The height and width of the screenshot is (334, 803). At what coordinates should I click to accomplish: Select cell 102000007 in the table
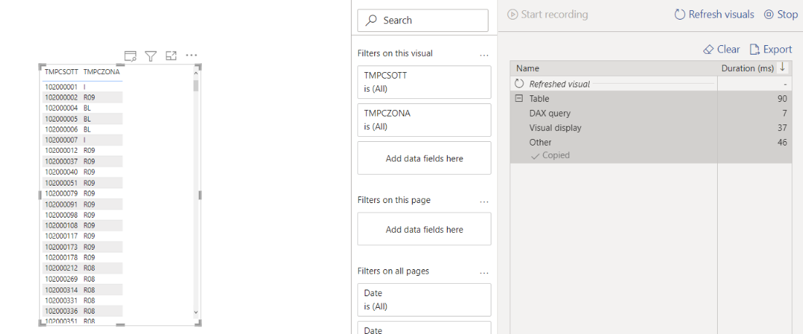61,140
